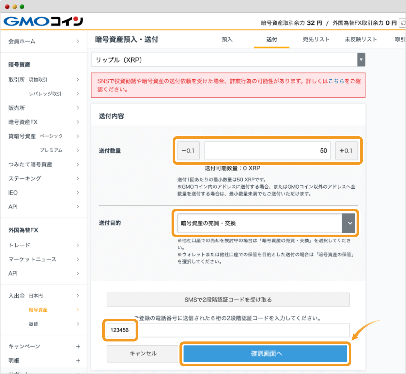Open the リップル (XRP) currency dropdown
The width and height of the screenshot is (406, 374).
click(x=228, y=60)
